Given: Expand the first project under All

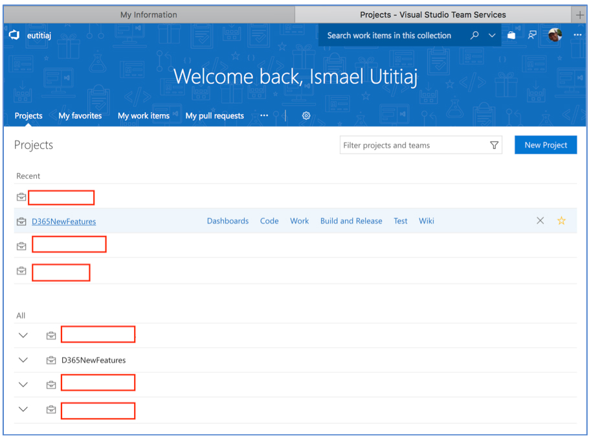Looking at the screenshot, I should point(23,335).
